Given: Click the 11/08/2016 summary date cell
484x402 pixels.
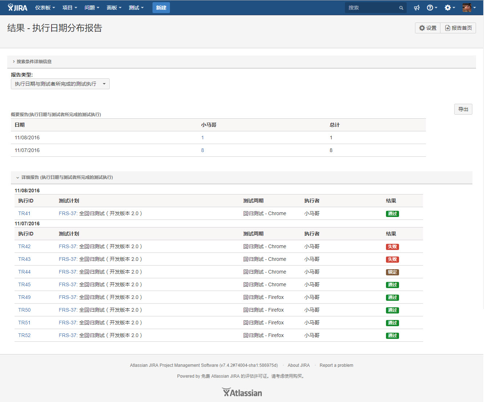Looking at the screenshot, I should tap(27, 138).
